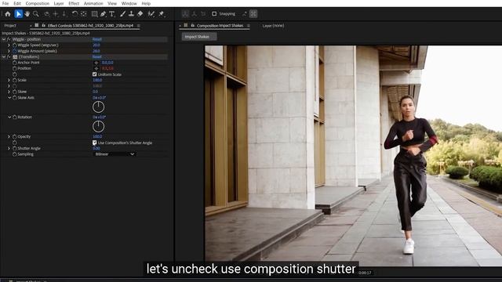Select the Eraser tool
The height and width of the screenshot is (282, 502).
(140, 14)
